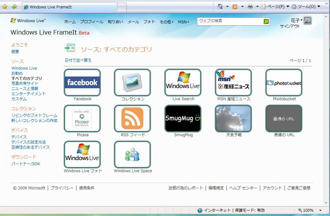Open the Picasa Web Albums tile
This screenshot has height=216, width=330.
click(x=82, y=119)
